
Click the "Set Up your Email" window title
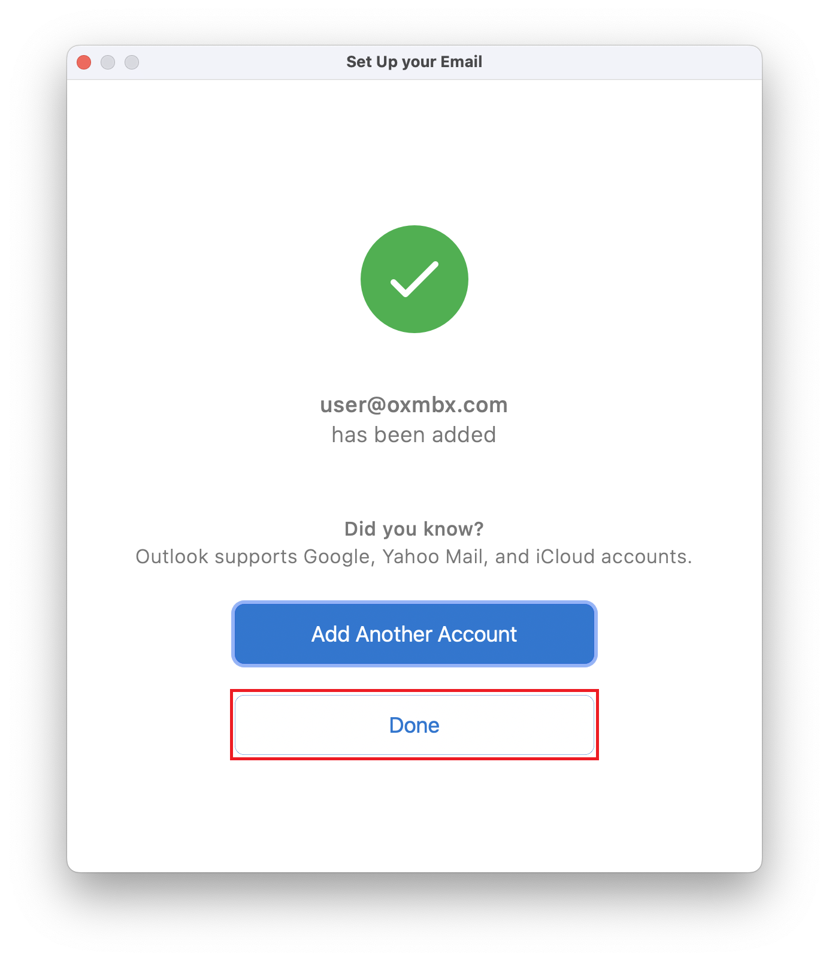point(414,62)
